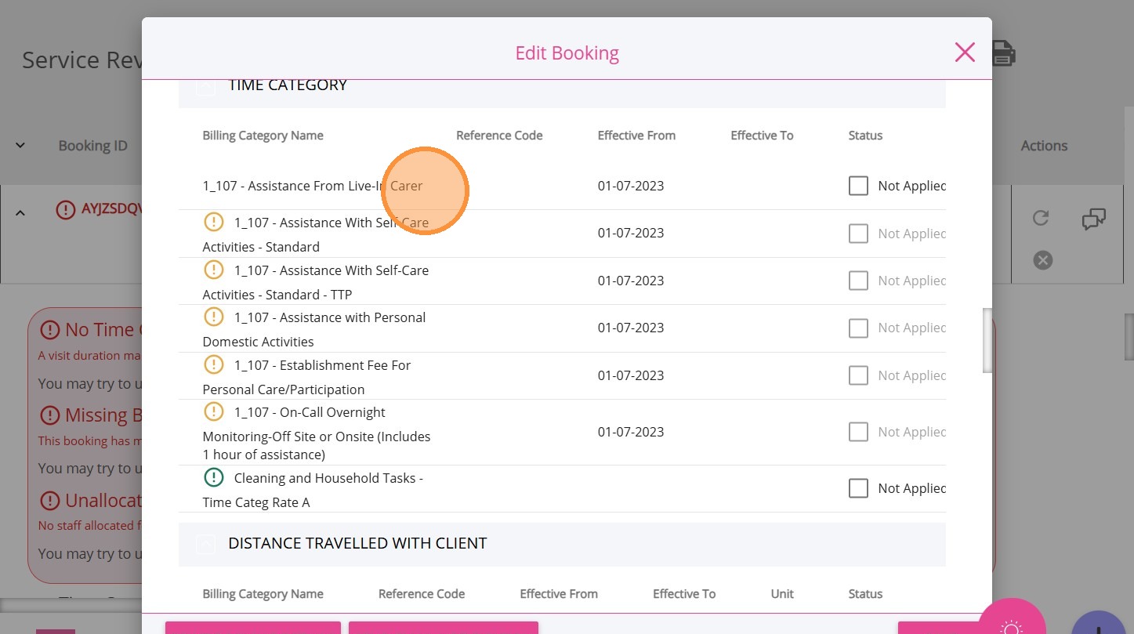Open the comments icon in Actions column
Viewport: 1134px width, 634px height.
1093,219
